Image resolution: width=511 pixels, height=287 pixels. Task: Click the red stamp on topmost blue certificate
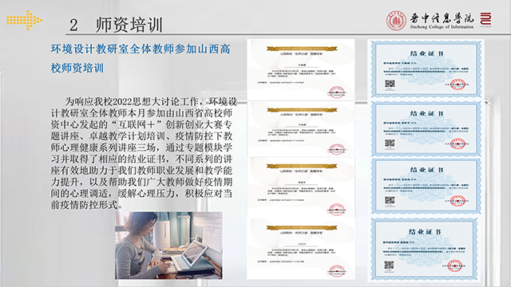point(458,85)
